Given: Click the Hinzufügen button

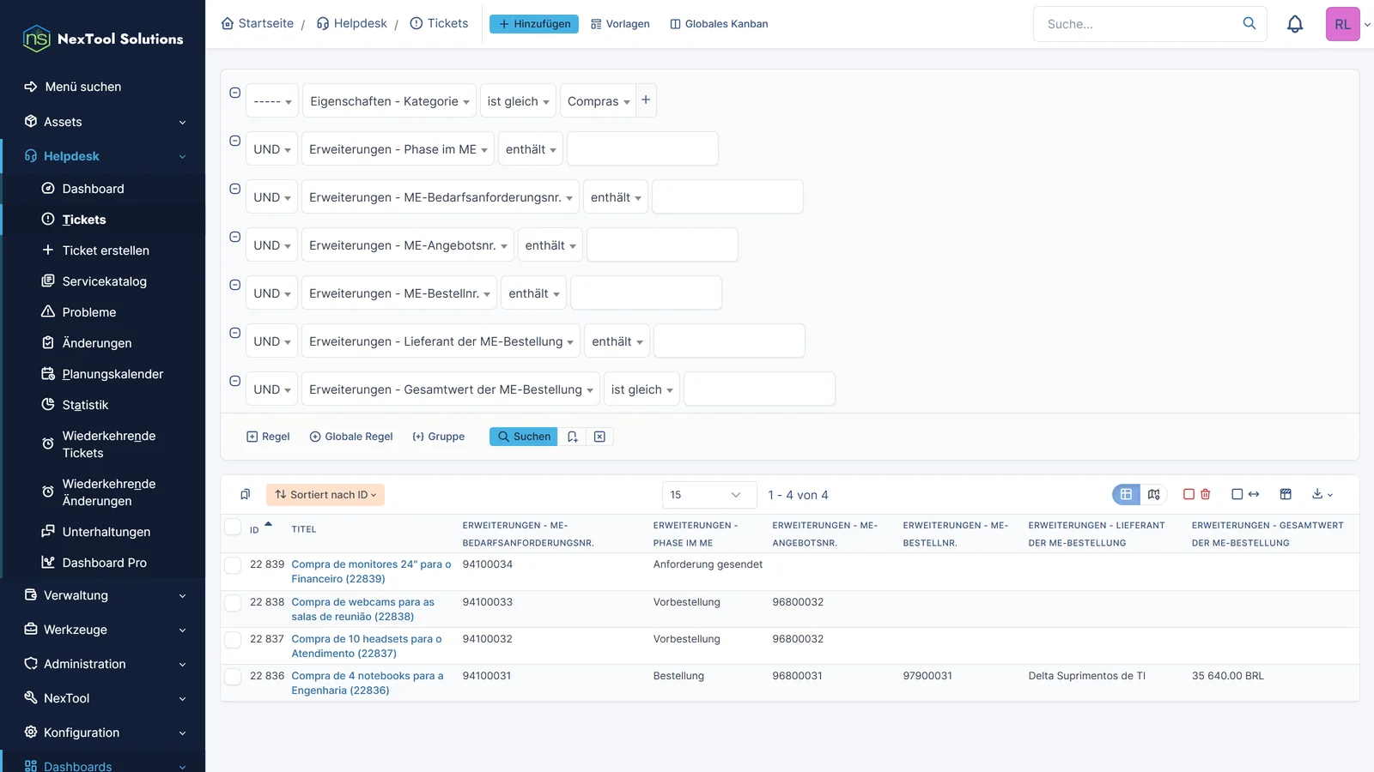Looking at the screenshot, I should pyautogui.click(x=534, y=24).
